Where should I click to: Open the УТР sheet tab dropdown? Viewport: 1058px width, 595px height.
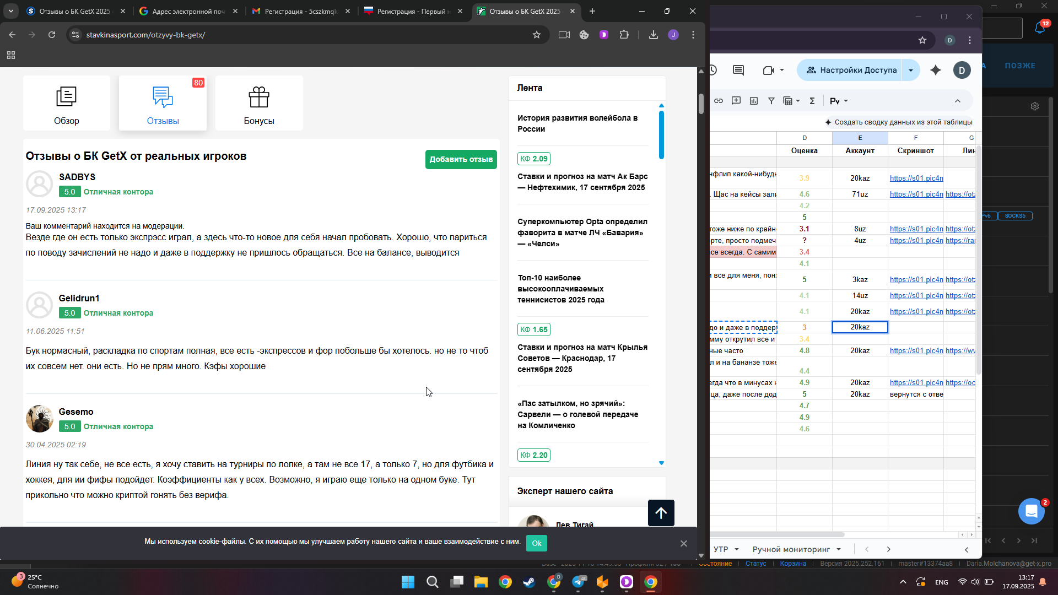point(737,549)
